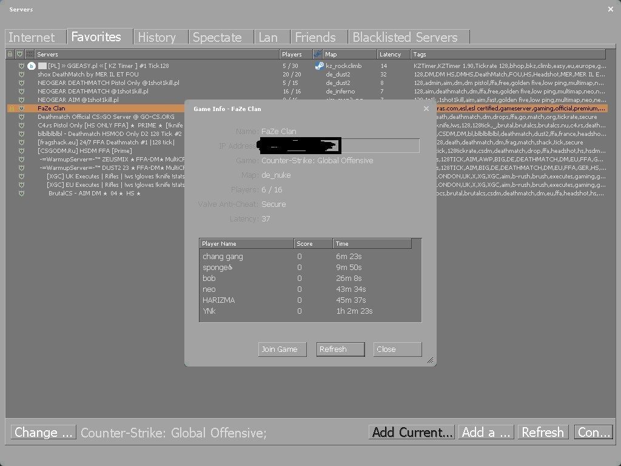Click the bot icon beside the GGEASY.pl server

coord(32,66)
